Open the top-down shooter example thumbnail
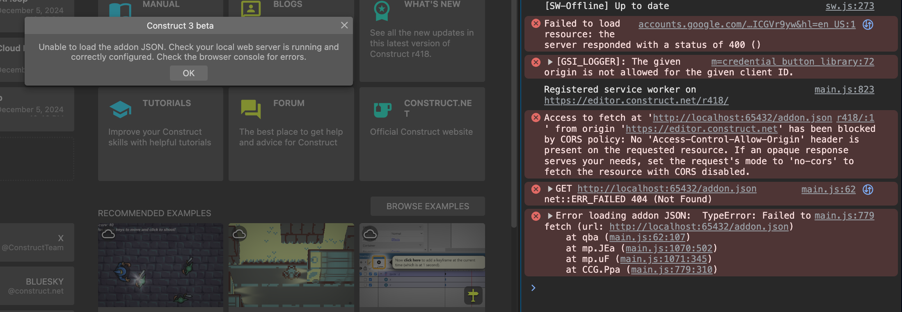This screenshot has height=312, width=902. [160, 265]
